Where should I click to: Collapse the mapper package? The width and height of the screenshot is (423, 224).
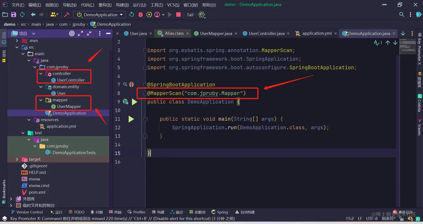[x=41, y=100]
